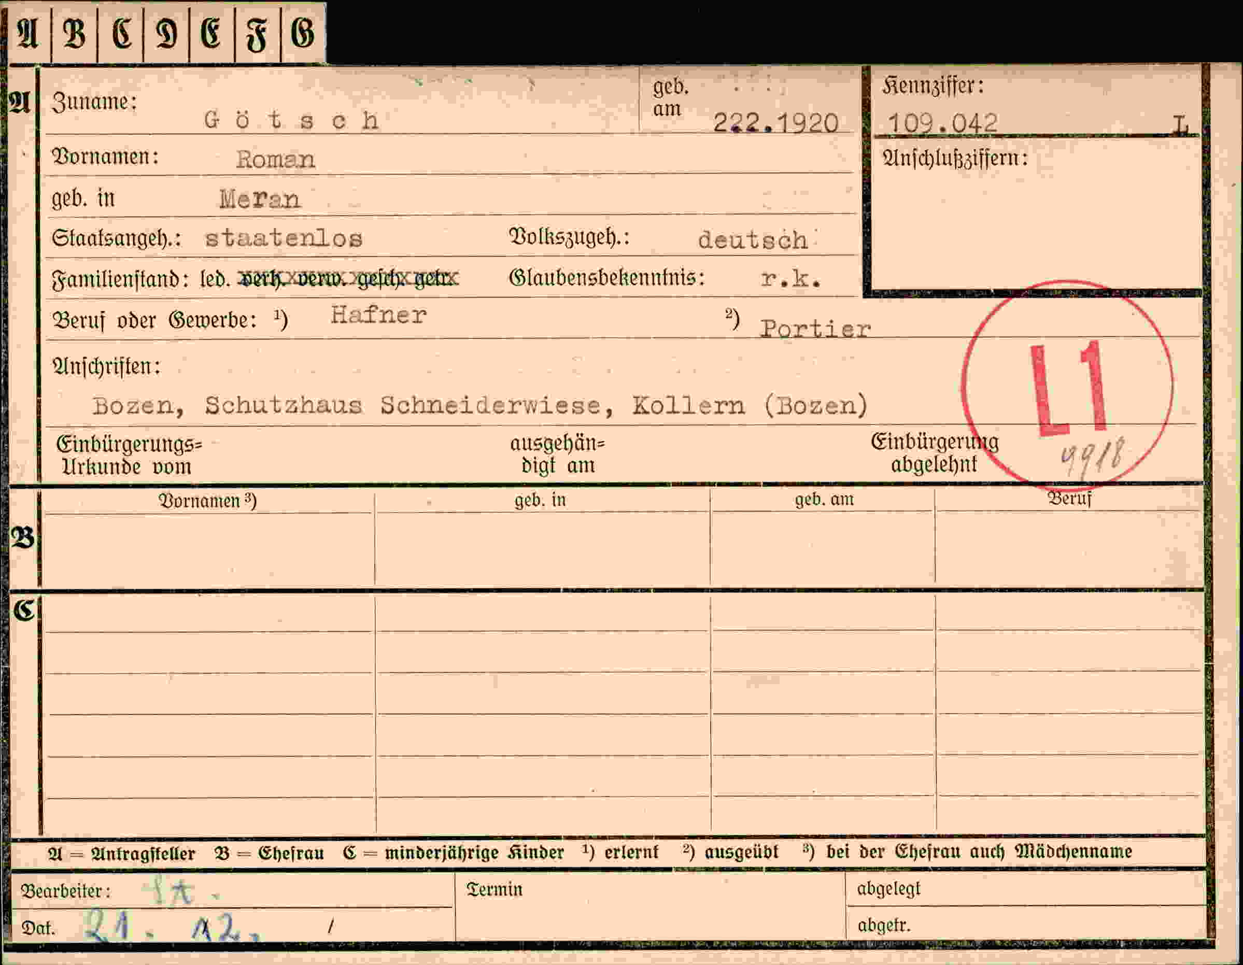Click the "Familienstand:" label
The image size is (1243, 965).
(120, 279)
